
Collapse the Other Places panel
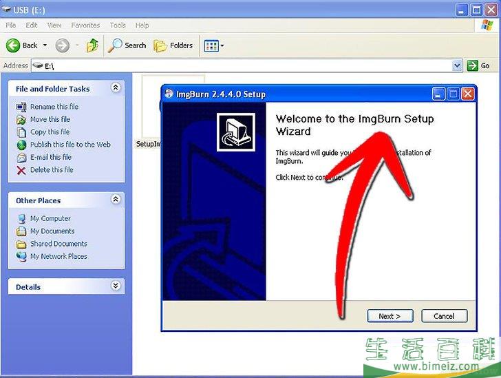click(x=116, y=199)
